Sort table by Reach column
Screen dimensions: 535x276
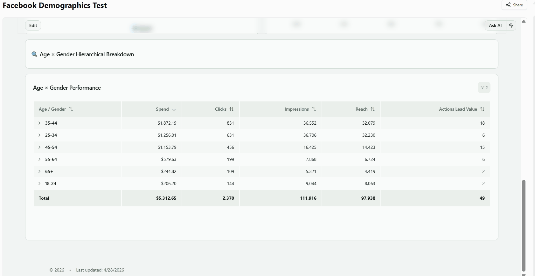click(x=373, y=109)
